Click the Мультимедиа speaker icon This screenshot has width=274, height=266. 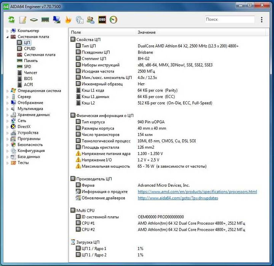click(13, 109)
